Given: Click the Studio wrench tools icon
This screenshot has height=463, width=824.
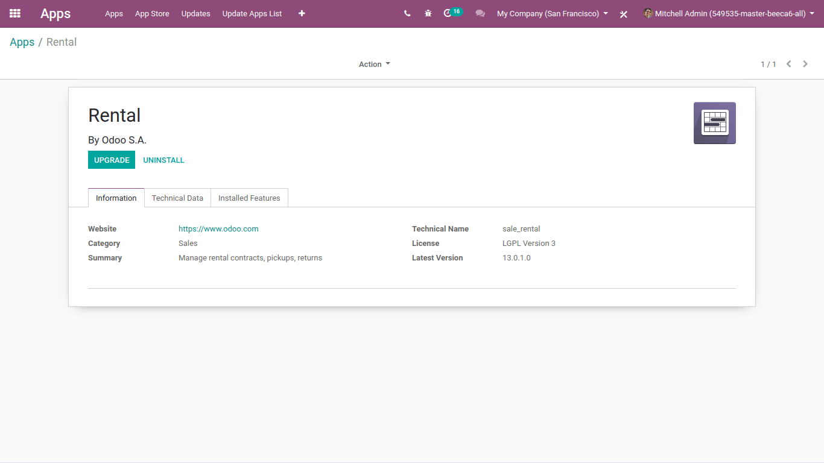Looking at the screenshot, I should pyautogui.click(x=624, y=14).
